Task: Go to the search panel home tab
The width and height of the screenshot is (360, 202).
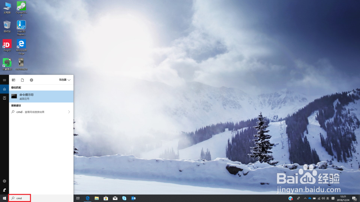Action: [x=4, y=89]
